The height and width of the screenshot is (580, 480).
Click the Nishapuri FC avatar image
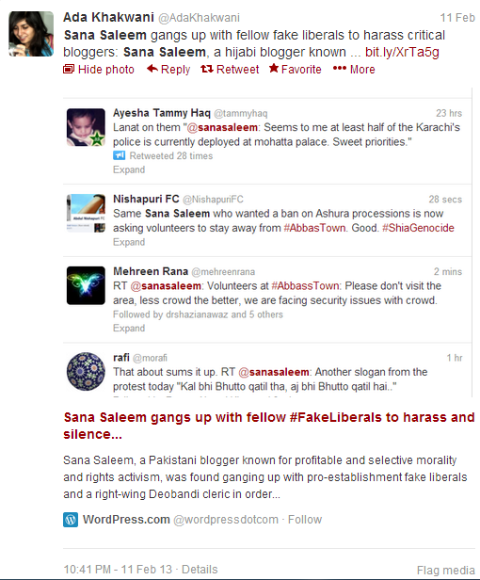tap(86, 213)
